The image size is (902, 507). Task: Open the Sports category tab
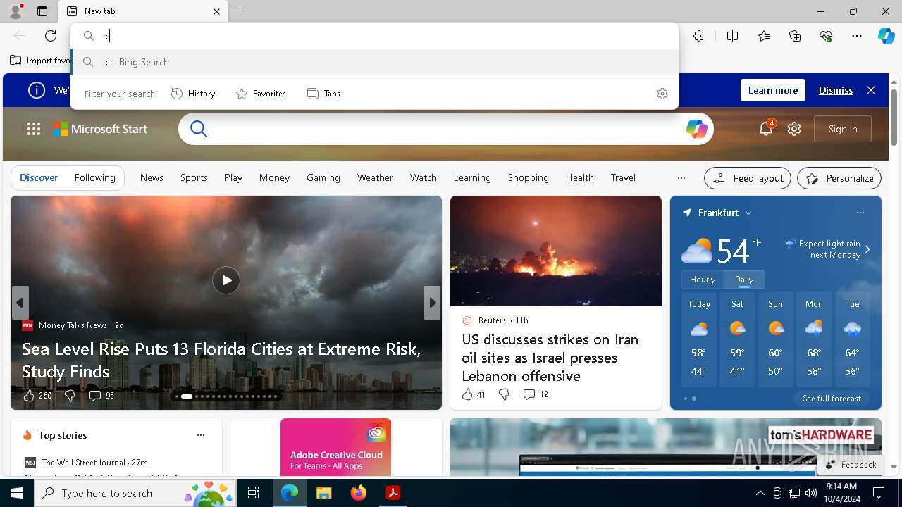point(194,178)
